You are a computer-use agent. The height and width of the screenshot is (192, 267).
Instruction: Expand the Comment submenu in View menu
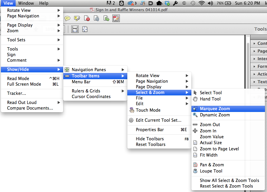click(32, 60)
